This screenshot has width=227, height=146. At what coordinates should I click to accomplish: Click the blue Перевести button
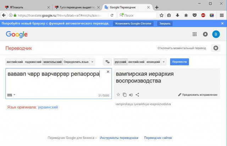179,62
